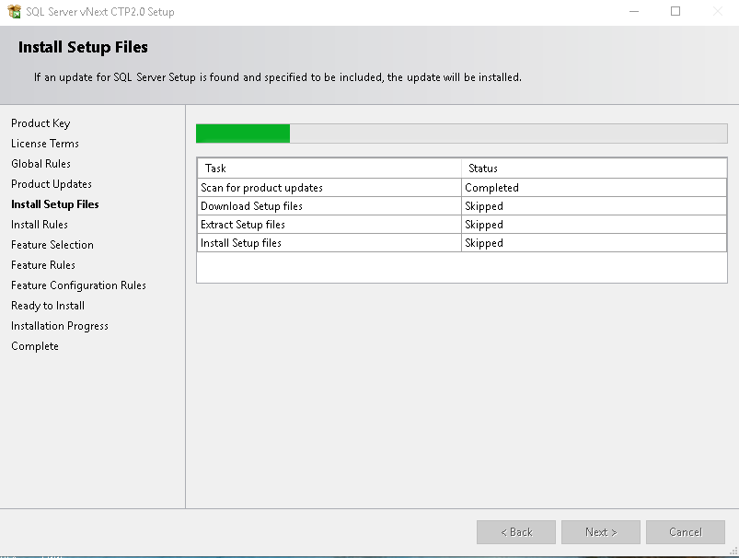The width and height of the screenshot is (739, 558).
Task: Navigate to the "Global Rules" step
Action: coord(40,163)
